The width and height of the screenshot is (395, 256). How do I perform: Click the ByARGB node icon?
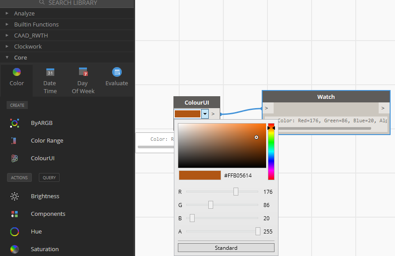(14, 123)
